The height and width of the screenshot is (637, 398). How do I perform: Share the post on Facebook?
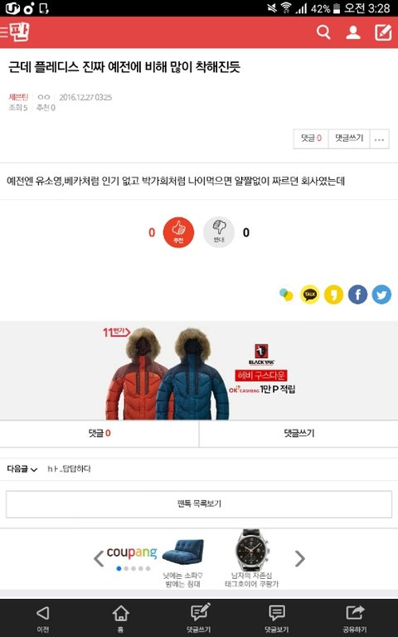(x=358, y=294)
